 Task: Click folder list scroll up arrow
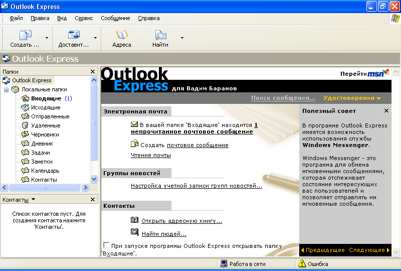coord(94,80)
